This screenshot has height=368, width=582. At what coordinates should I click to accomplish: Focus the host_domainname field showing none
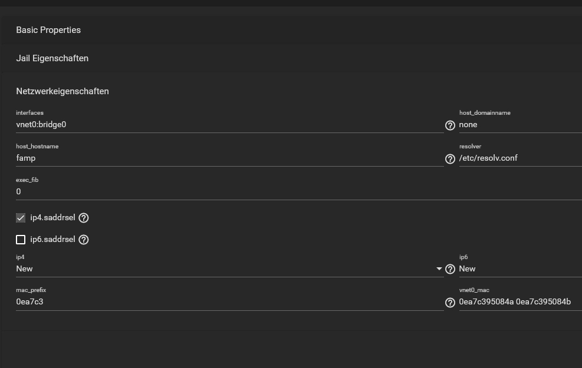pyautogui.click(x=521, y=125)
